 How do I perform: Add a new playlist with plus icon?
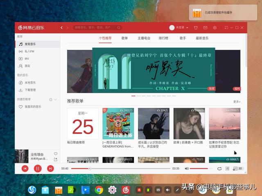(51, 99)
